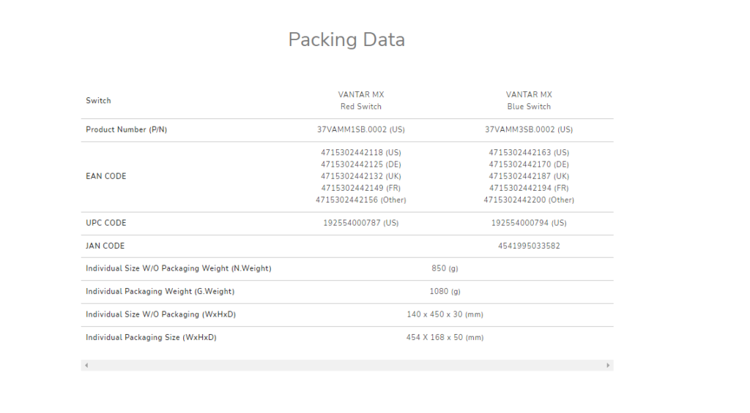Image resolution: width=750 pixels, height=413 pixels.
Task: Click EAN code 4715302442187 (UK)
Action: [x=529, y=176]
